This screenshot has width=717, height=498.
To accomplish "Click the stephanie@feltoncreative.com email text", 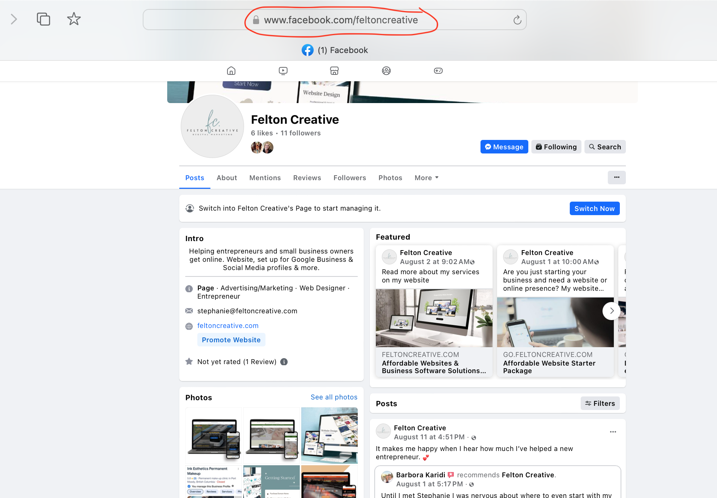I will pos(247,311).
